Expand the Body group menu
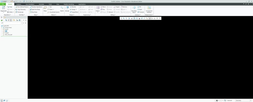Screen dimensions: 253x102 point(36,15)
